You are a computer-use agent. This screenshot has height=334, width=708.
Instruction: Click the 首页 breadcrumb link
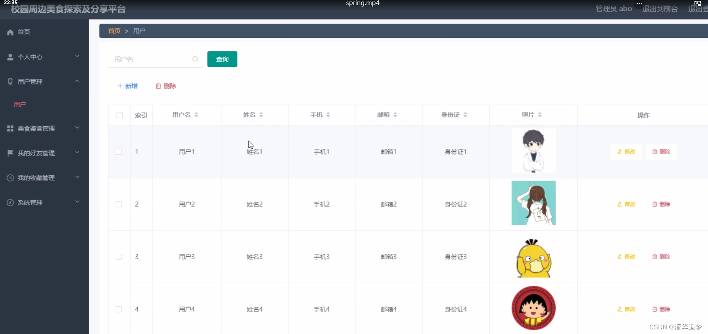[x=114, y=31]
